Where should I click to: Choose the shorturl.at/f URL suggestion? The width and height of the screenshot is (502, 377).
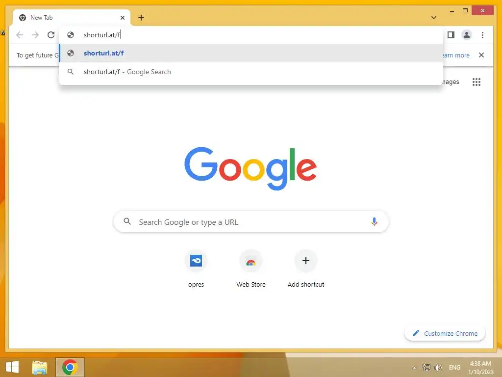coord(251,53)
